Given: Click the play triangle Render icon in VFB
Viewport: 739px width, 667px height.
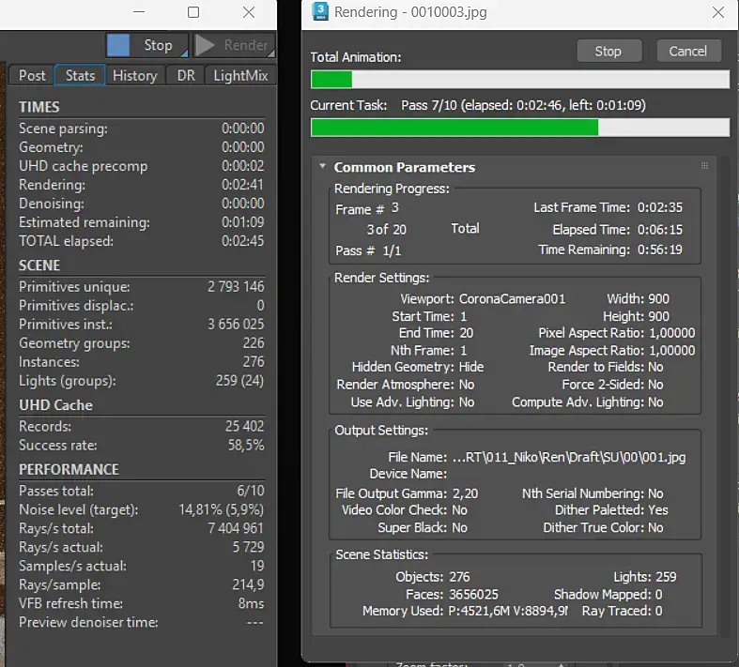Looking at the screenshot, I should [x=205, y=45].
